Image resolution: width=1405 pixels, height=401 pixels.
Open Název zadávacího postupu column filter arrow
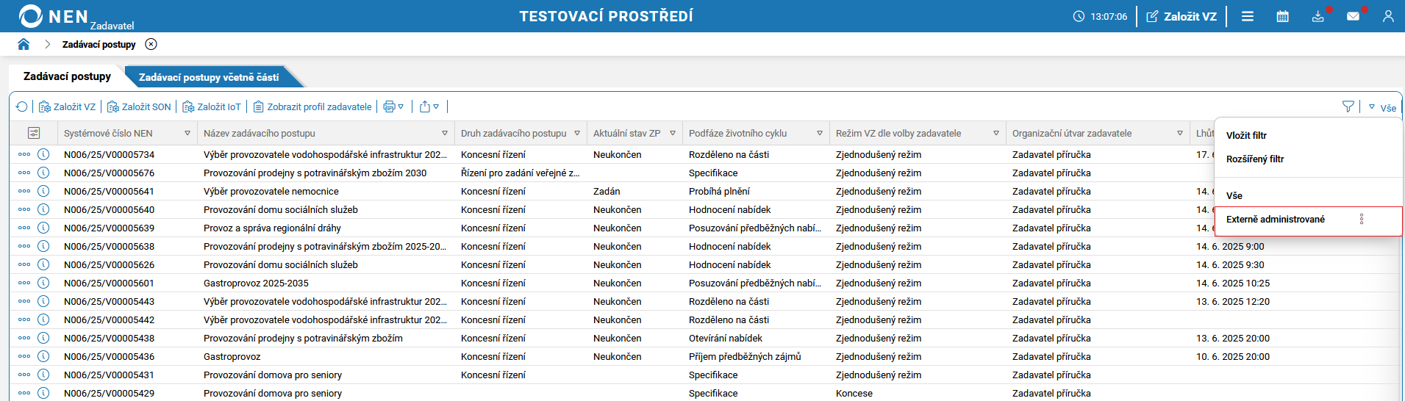445,133
